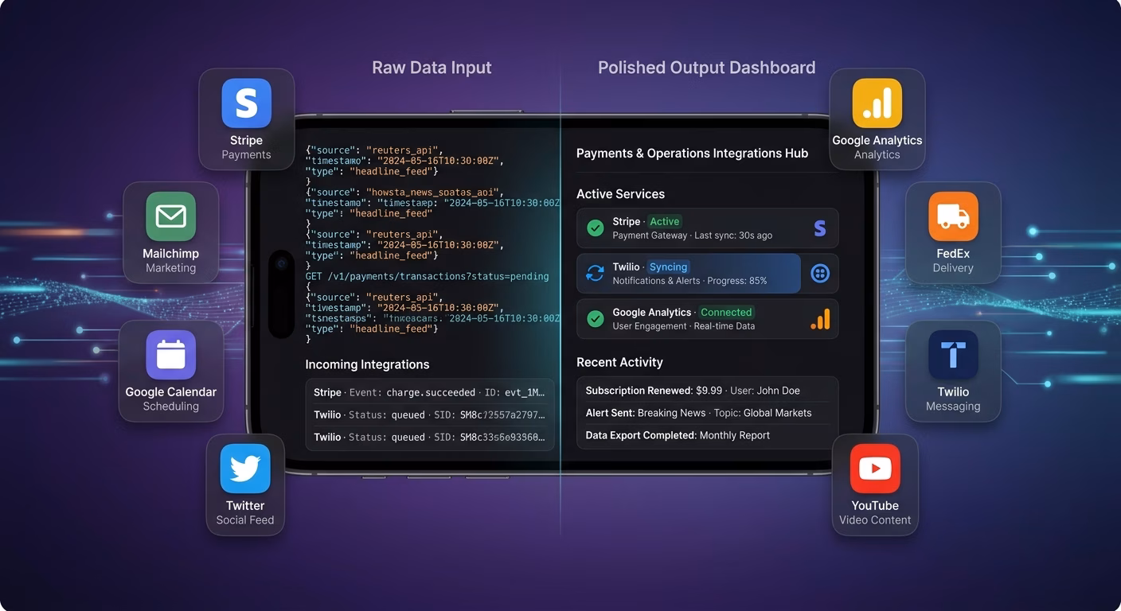Select the orange FedEx Delivery truck icon
Viewport: 1121px width, 611px height.
pos(953,216)
